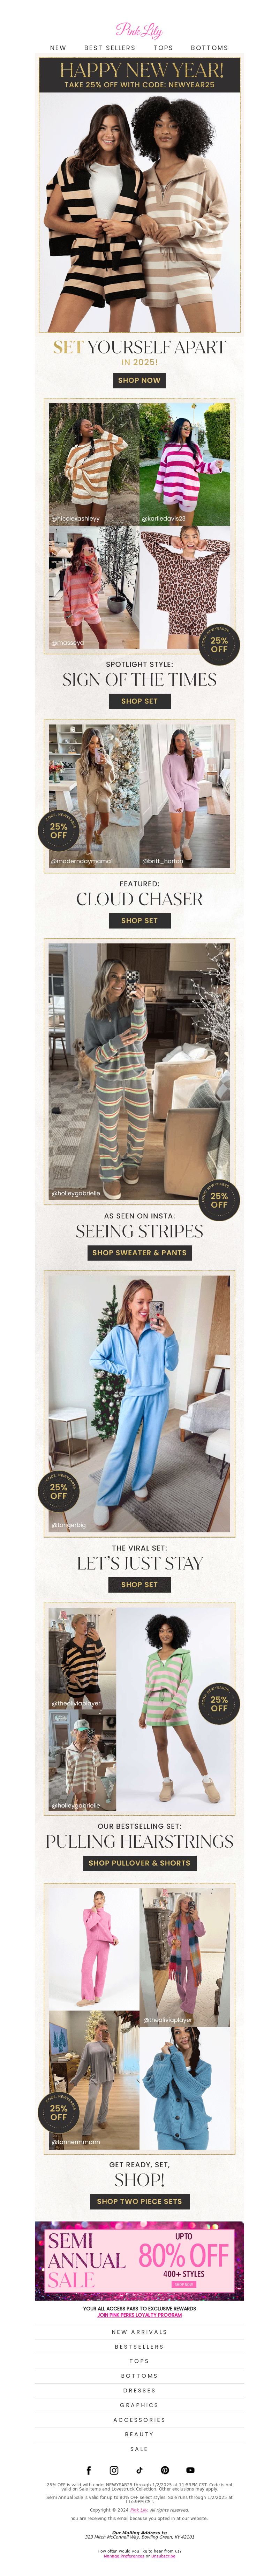Click SHOP SET under Sign of the Times

tap(139, 701)
